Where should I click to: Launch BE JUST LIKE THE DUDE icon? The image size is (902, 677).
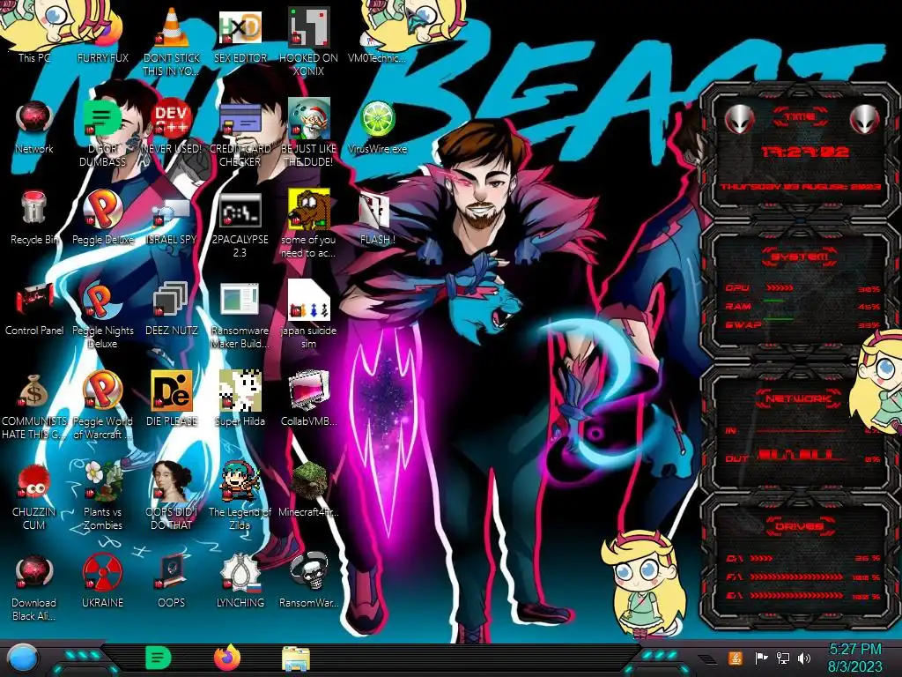coord(308,134)
